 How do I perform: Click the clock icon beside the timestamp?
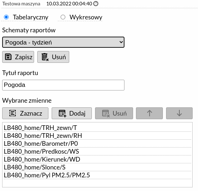(95, 4)
